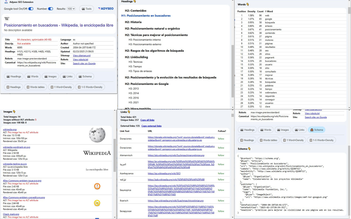
Task: Click the pointing-hand icon next to Images title
Action: (14, 112)
